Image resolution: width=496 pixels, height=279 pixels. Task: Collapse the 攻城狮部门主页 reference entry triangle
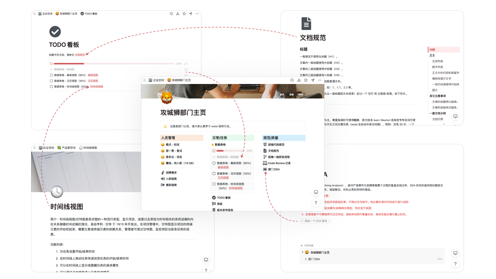click(x=302, y=252)
